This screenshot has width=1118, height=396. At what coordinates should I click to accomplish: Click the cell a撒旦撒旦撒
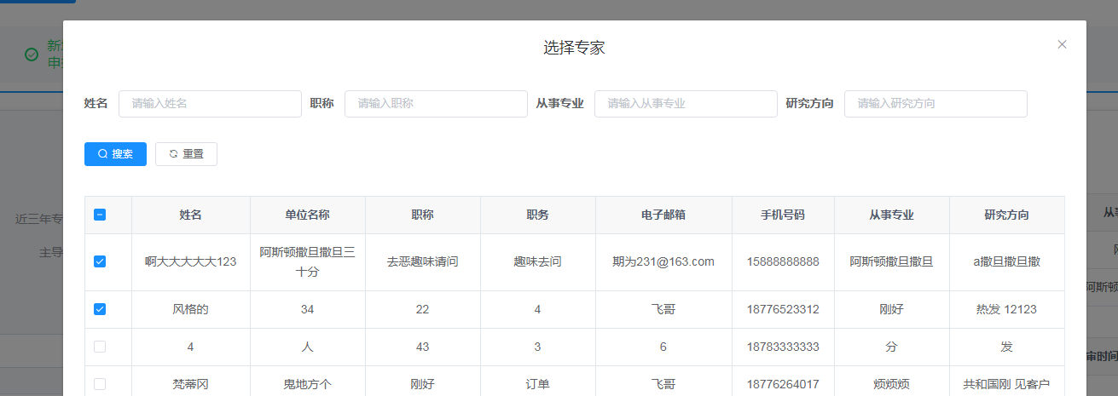pos(1006,262)
